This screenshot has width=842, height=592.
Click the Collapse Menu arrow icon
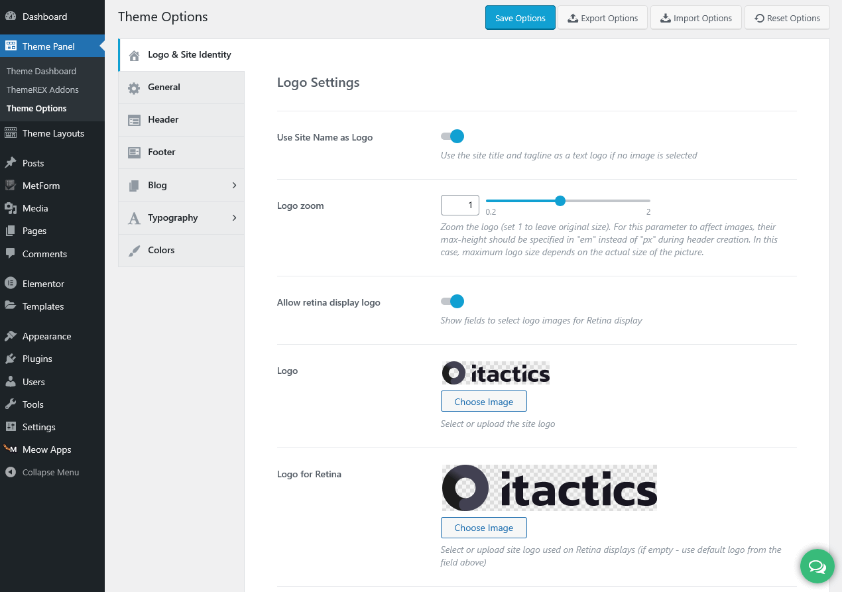pyautogui.click(x=11, y=473)
